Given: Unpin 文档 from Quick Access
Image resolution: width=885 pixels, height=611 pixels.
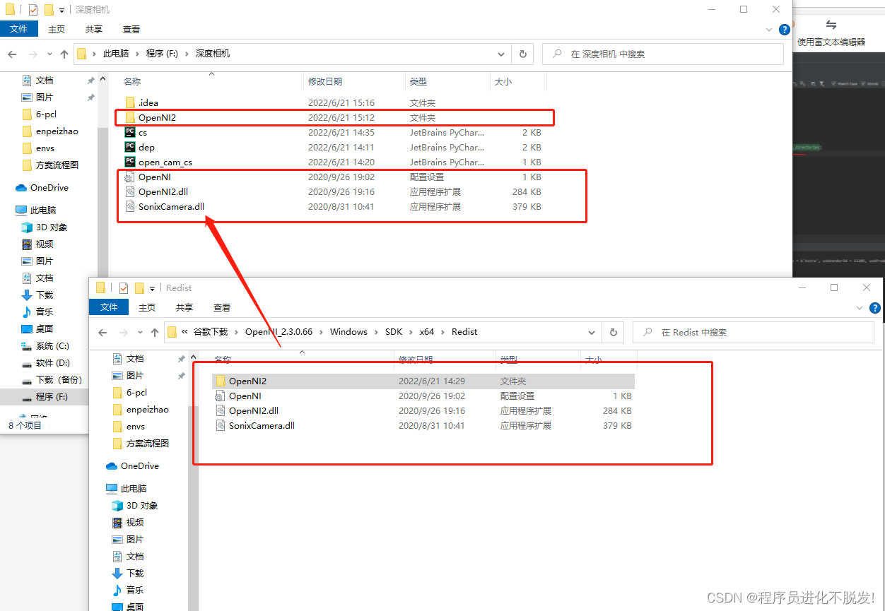Looking at the screenshot, I should [x=90, y=80].
